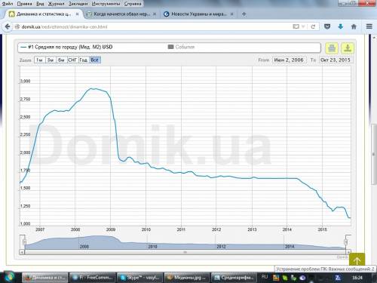Go to the home page icon
The width and height of the screenshot is (377, 283).
[354, 26]
